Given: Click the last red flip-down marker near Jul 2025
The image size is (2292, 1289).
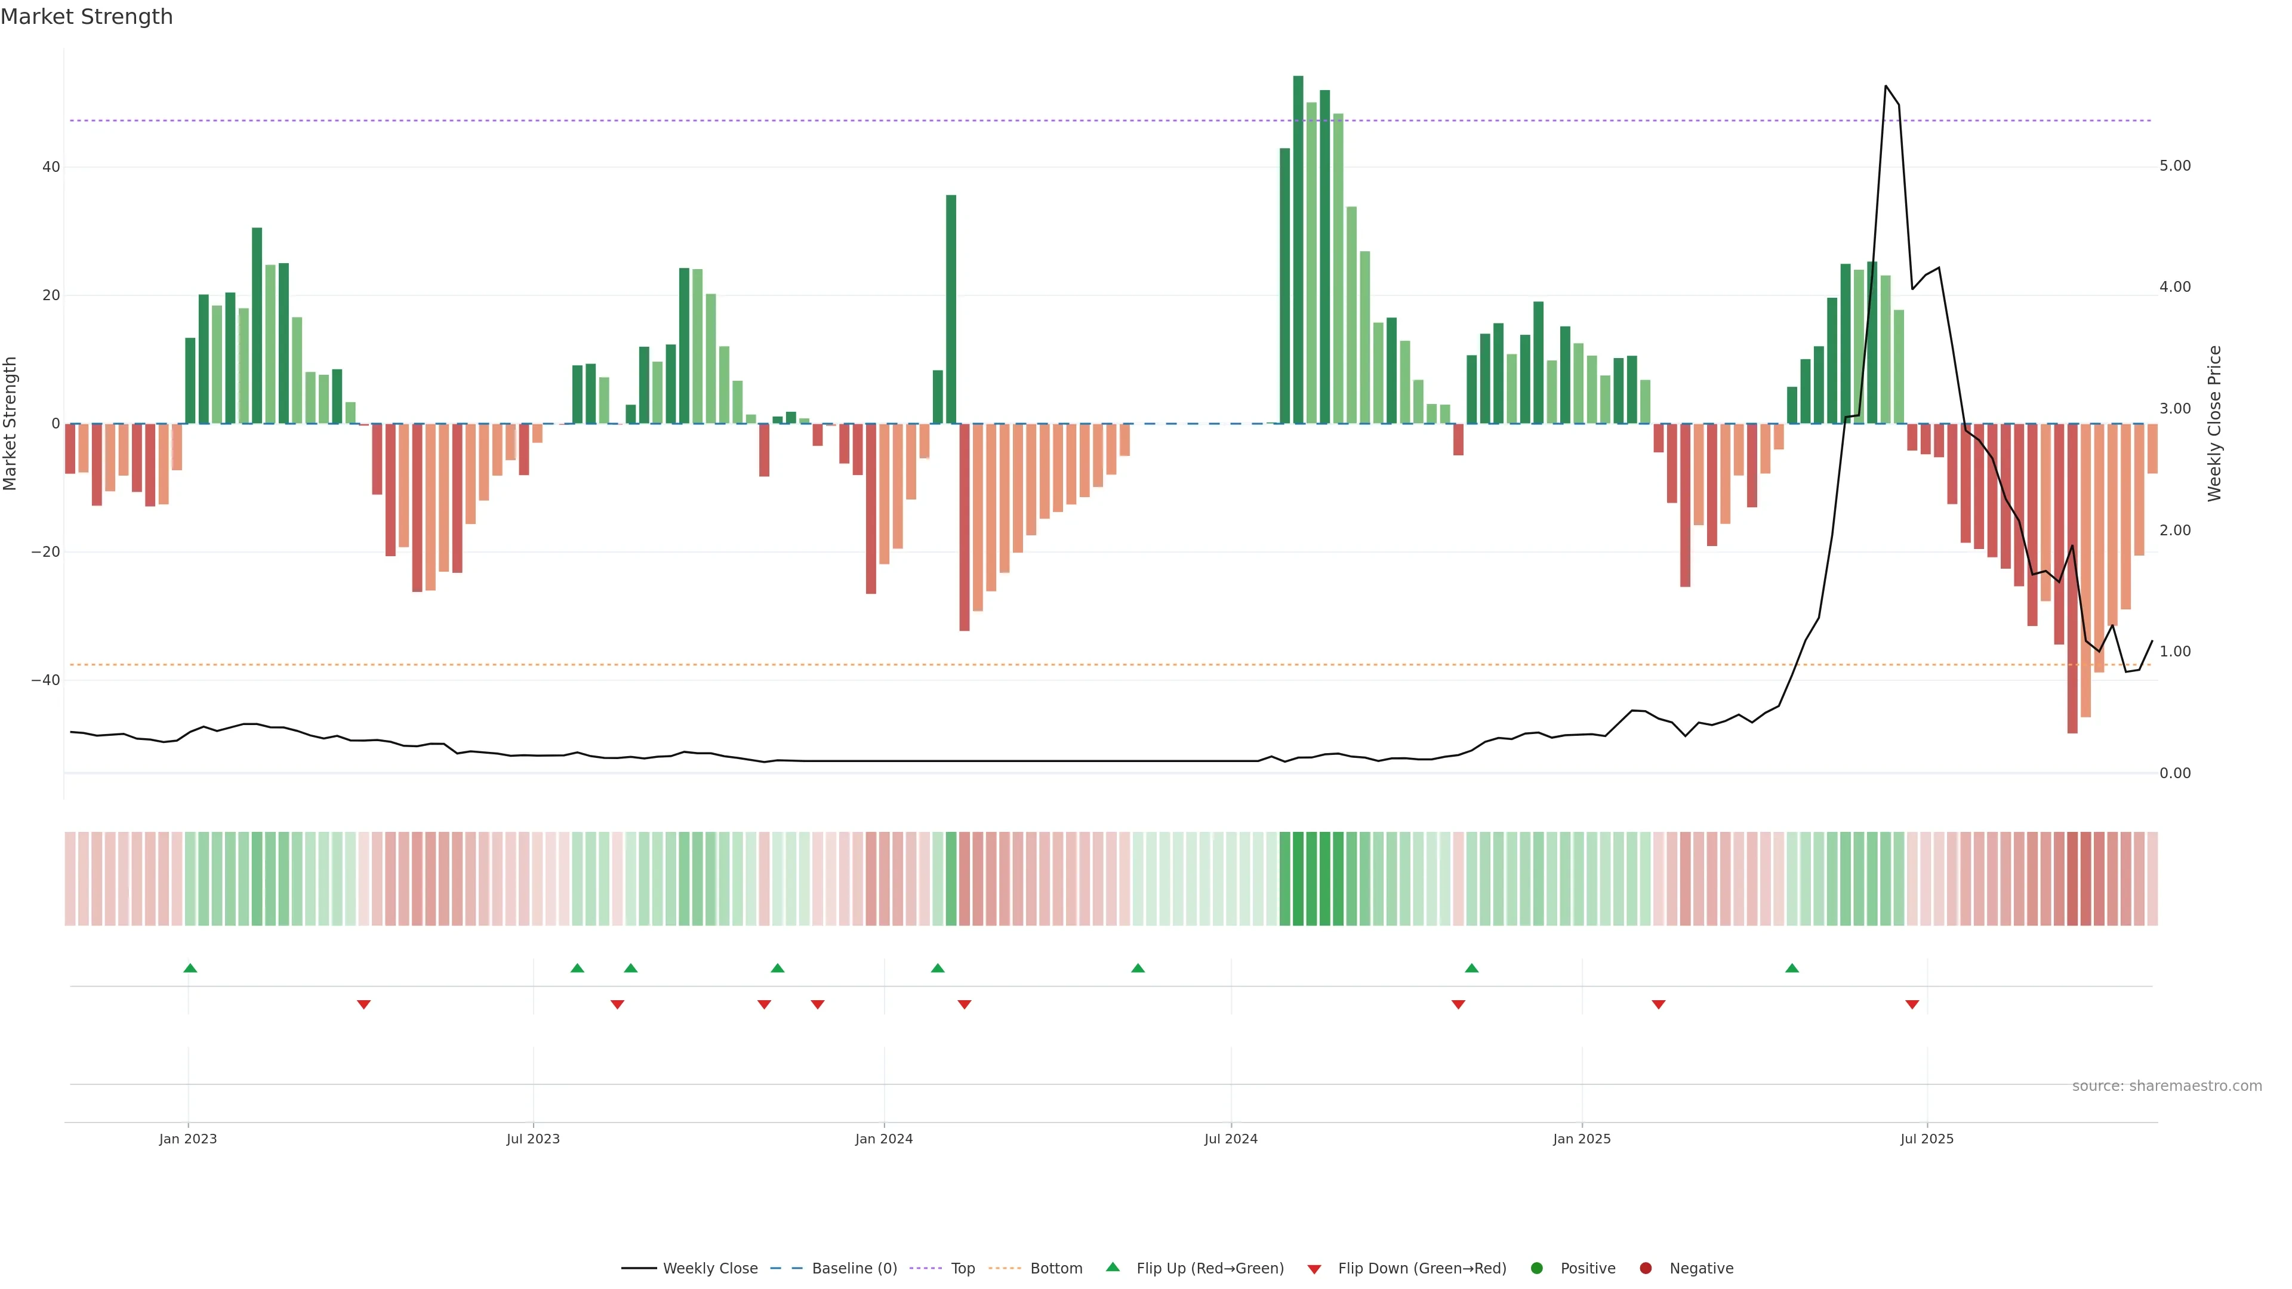Looking at the screenshot, I should pyautogui.click(x=1912, y=1004).
